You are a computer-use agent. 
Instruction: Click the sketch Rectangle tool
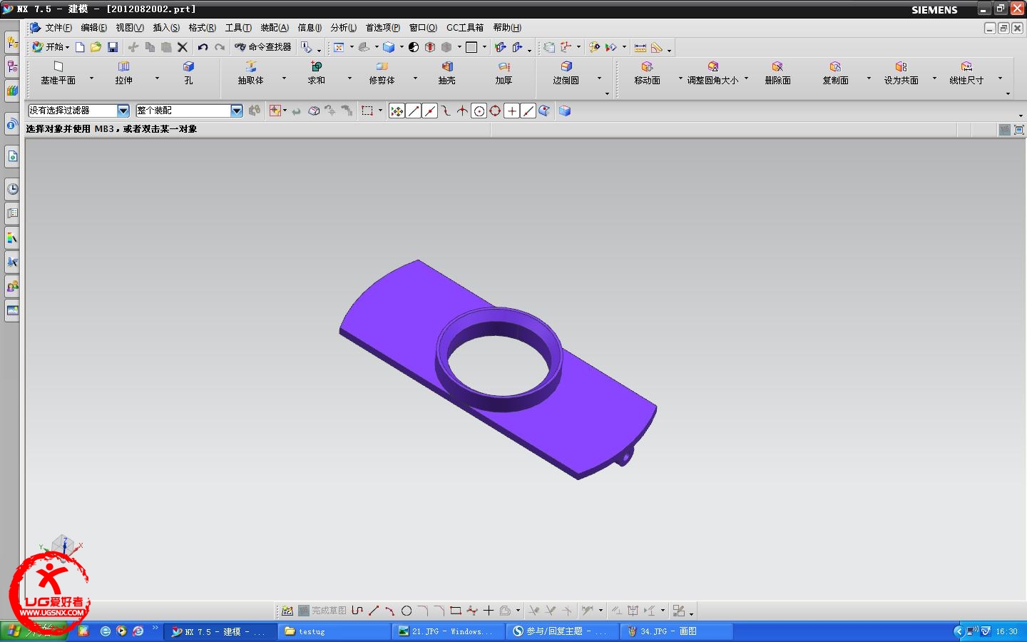point(456,611)
